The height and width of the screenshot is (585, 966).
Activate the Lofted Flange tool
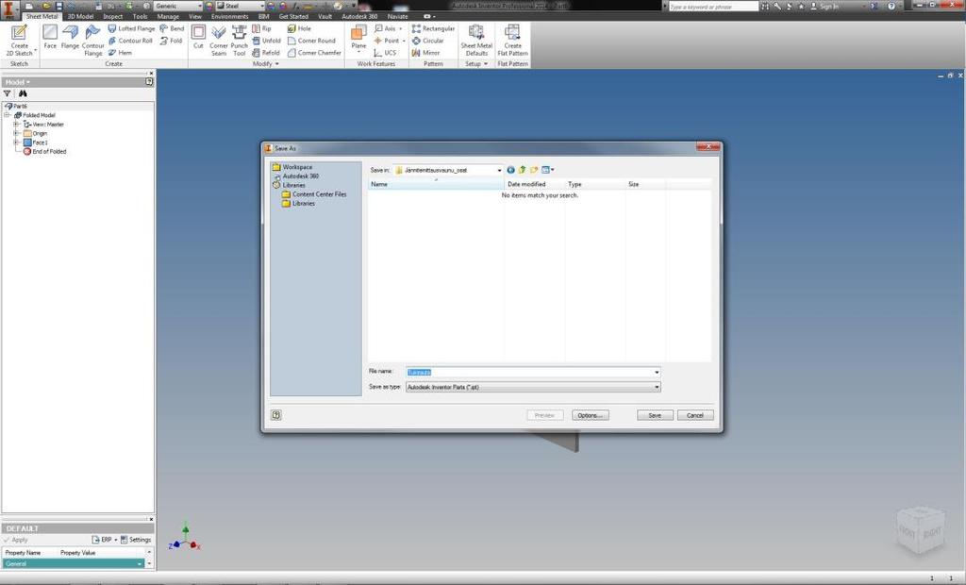point(130,28)
